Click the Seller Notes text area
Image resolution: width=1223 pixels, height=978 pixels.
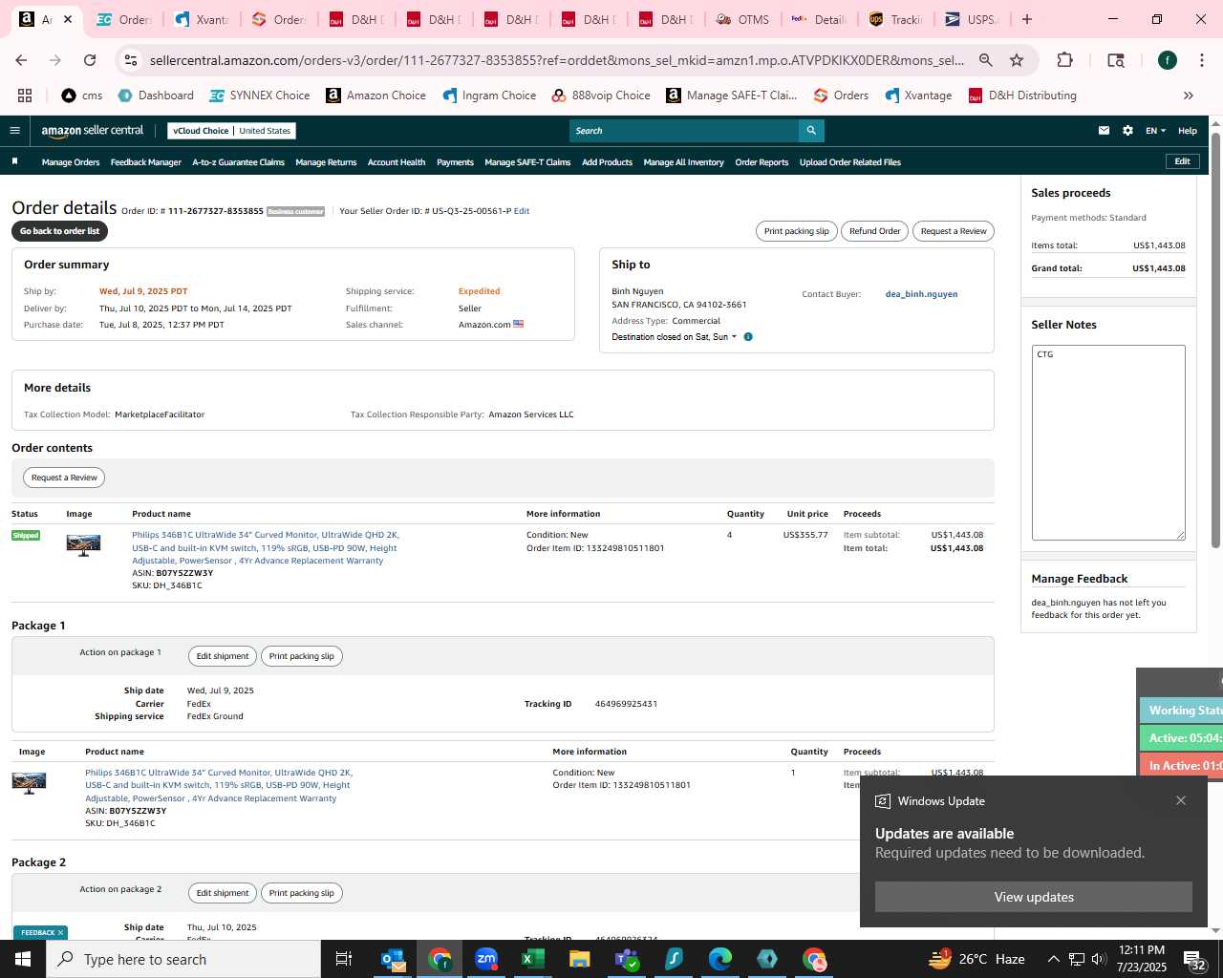tap(1108, 443)
